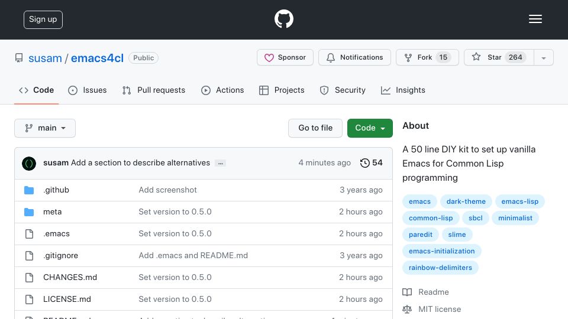Open commit 'Add a section to describe alternatives'
The width and height of the screenshot is (568, 319).
141,163
